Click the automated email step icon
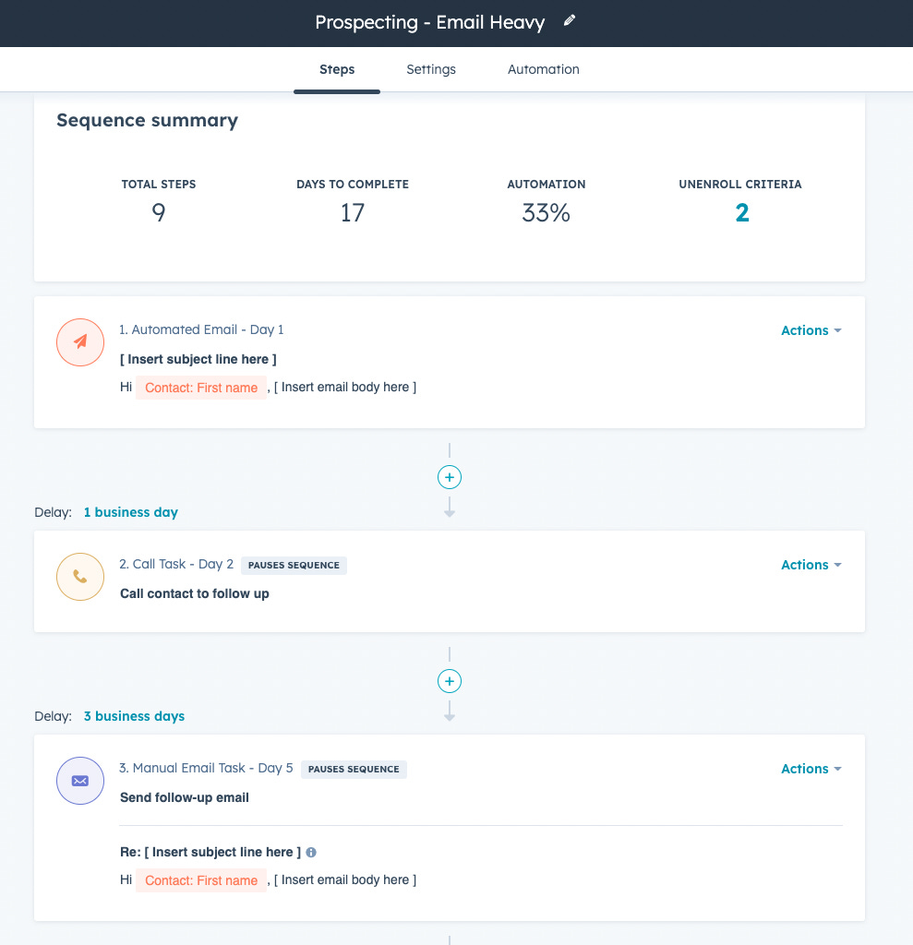The height and width of the screenshot is (945, 913). point(80,342)
